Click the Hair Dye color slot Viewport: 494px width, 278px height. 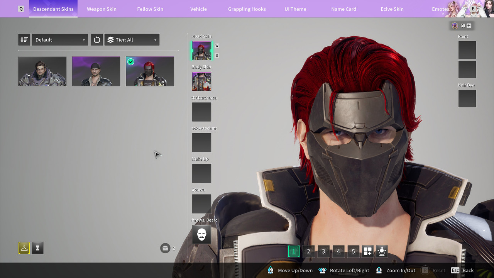click(467, 98)
